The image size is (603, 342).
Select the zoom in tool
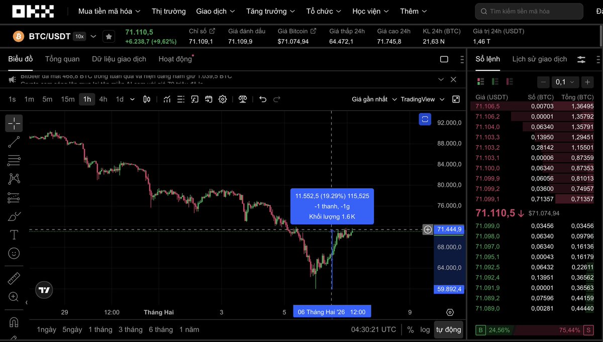(x=14, y=297)
